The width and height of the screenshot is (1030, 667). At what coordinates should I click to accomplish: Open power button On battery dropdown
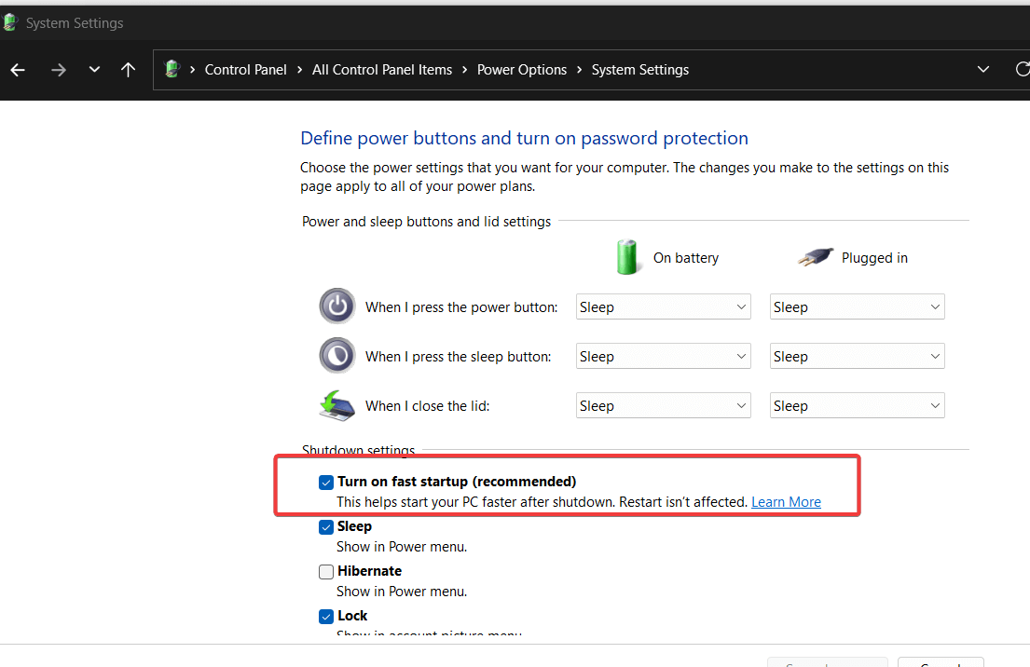tap(663, 307)
